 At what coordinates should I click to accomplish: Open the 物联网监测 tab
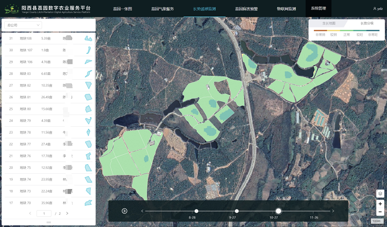click(286, 9)
